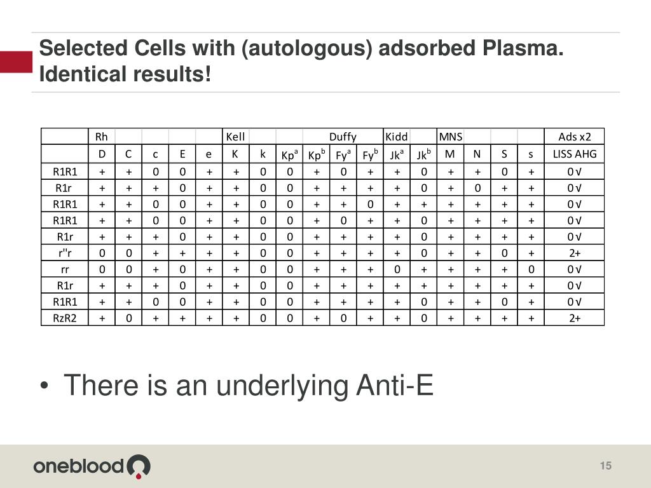Click the 'MNS' group header

(451, 137)
